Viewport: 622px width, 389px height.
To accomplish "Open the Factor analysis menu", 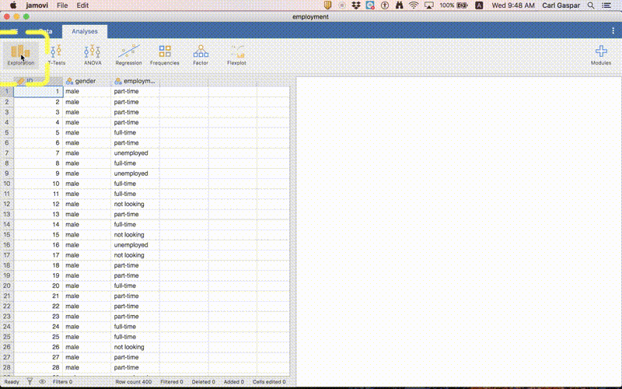I will tap(201, 54).
